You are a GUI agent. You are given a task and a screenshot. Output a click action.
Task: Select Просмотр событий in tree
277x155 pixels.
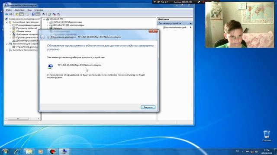coord(27,28)
